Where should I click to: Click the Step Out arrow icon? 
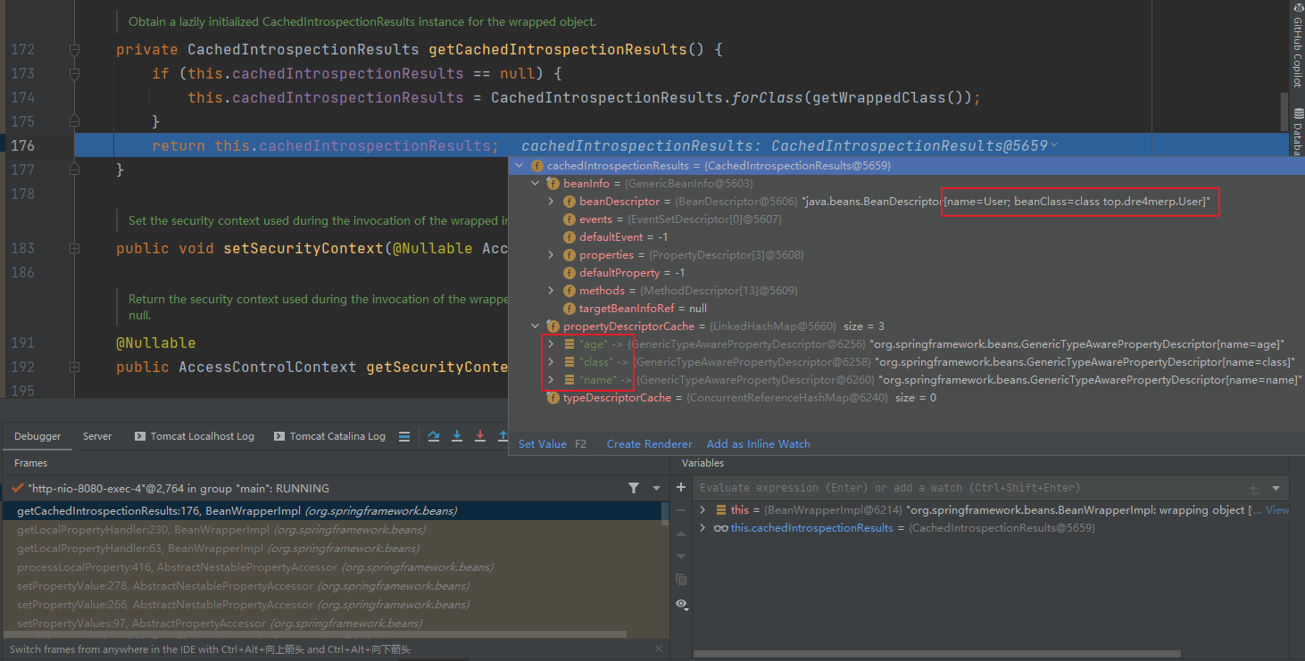click(503, 436)
